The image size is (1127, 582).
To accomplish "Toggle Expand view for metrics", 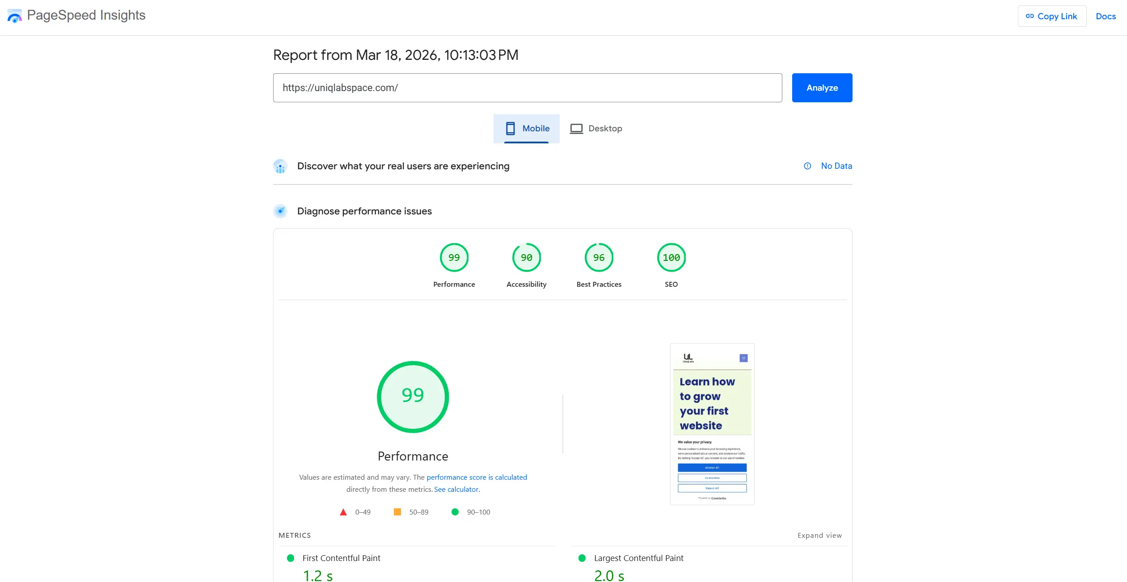I will [x=819, y=536].
